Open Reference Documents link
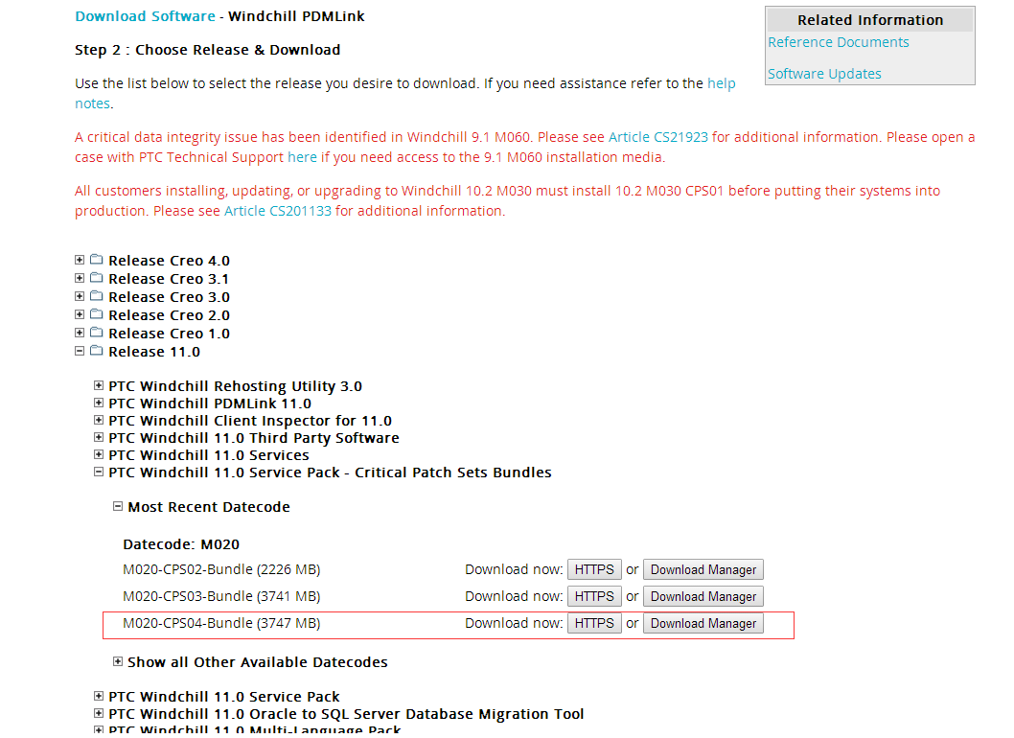The height and width of the screenshot is (738, 1014). [838, 42]
